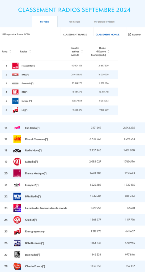This screenshot has width=145, height=272.
Task: Click the value 1 368 377
Action: tap(96, 220)
